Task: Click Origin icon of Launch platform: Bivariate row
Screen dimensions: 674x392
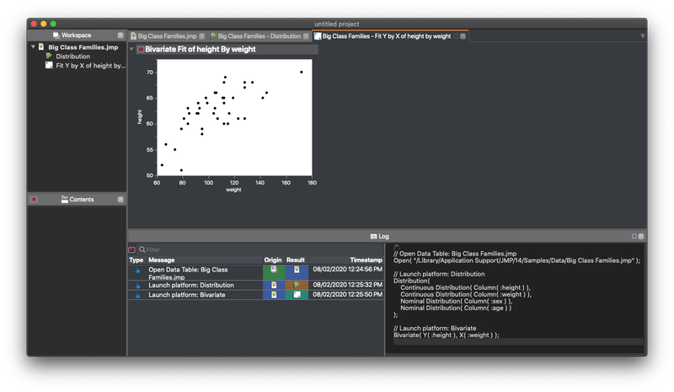Action: tap(274, 295)
